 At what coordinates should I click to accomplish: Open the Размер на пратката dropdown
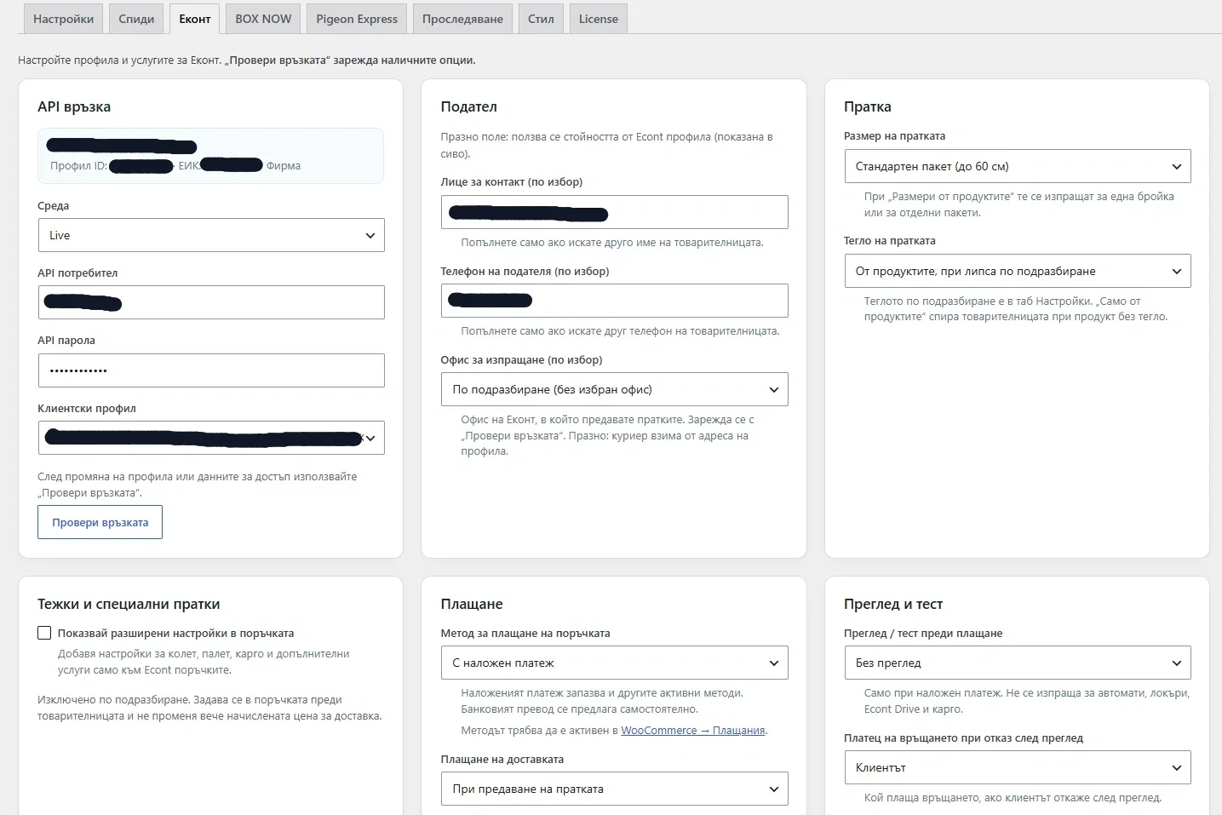tap(1018, 166)
